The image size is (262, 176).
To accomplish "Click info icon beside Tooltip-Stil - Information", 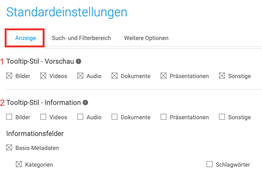I will 85,103.
